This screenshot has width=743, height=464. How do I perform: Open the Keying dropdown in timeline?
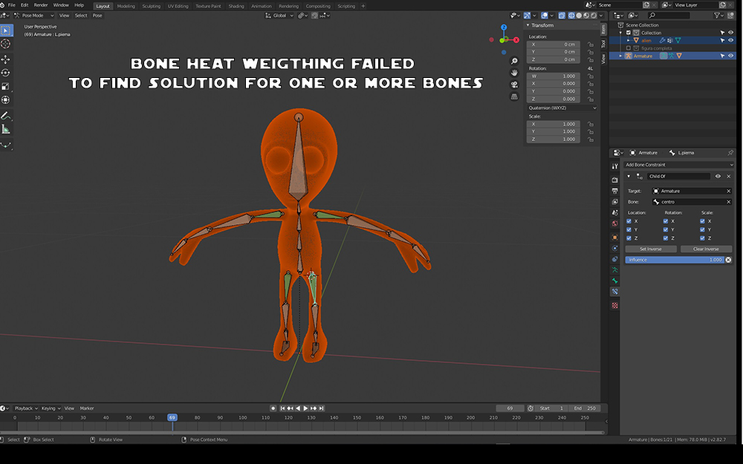coord(51,408)
